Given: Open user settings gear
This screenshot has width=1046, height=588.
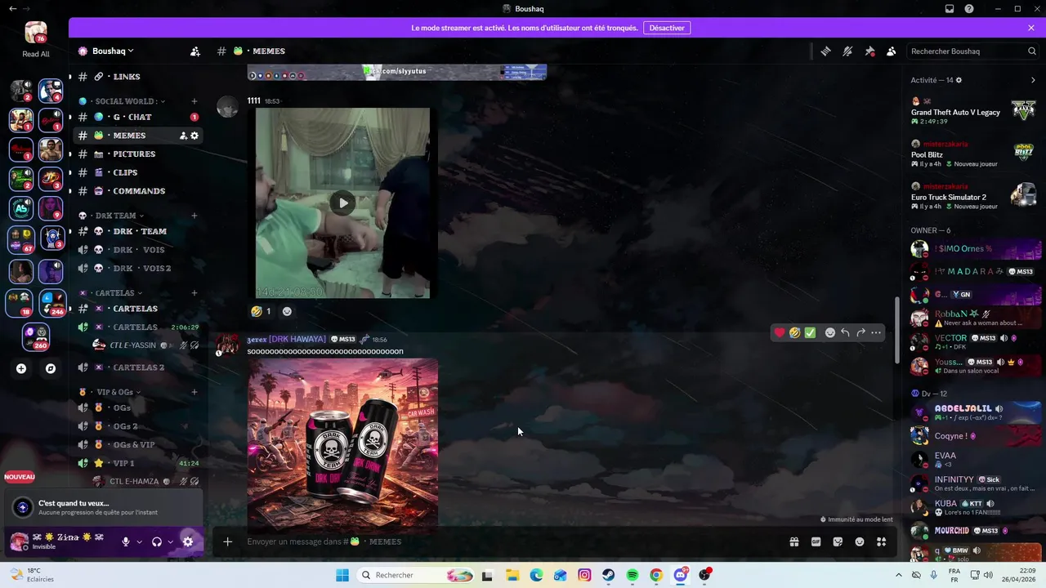Looking at the screenshot, I should pyautogui.click(x=188, y=541).
